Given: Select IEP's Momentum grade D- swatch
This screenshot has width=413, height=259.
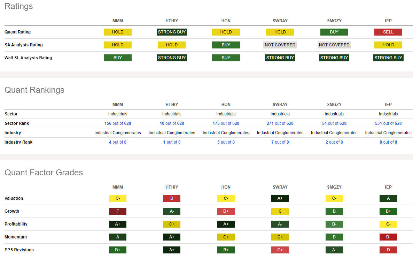Looking at the screenshot, I should 388,237.
